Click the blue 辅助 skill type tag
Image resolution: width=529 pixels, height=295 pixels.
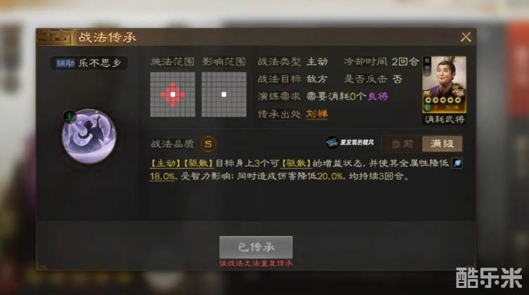click(x=65, y=63)
